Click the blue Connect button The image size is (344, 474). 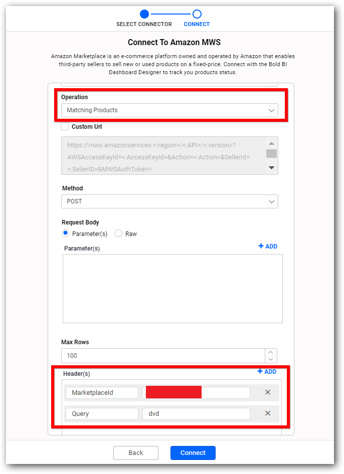pyautogui.click(x=193, y=453)
